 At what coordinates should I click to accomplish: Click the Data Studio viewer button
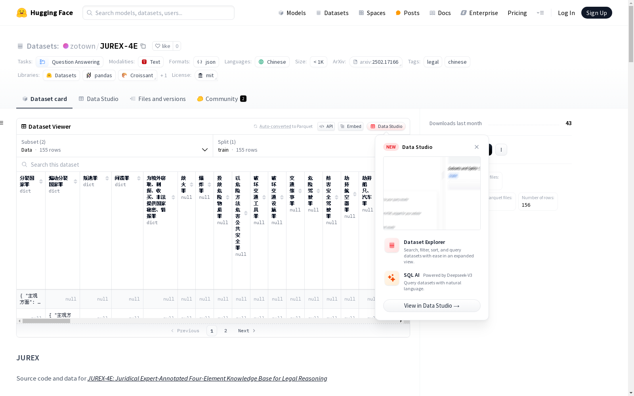click(386, 126)
